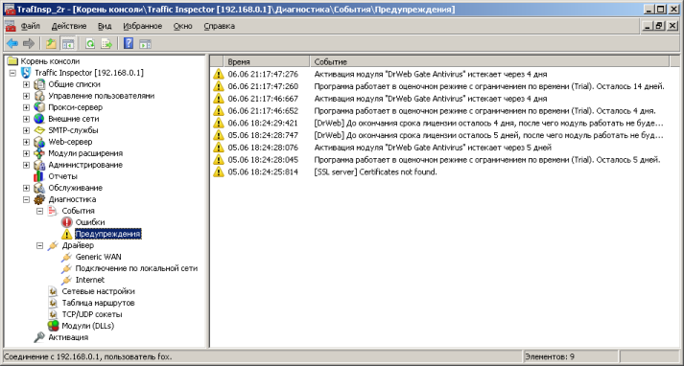Click the Внешние сети globe icon
684x366 pixels.
pos(39,119)
